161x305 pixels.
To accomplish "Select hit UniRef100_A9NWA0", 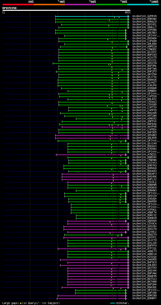I will tap(144, 91).
